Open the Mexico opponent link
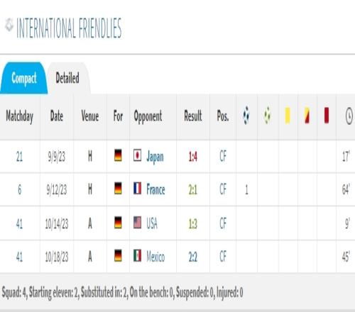The width and height of the screenshot is (355, 312). 155,257
